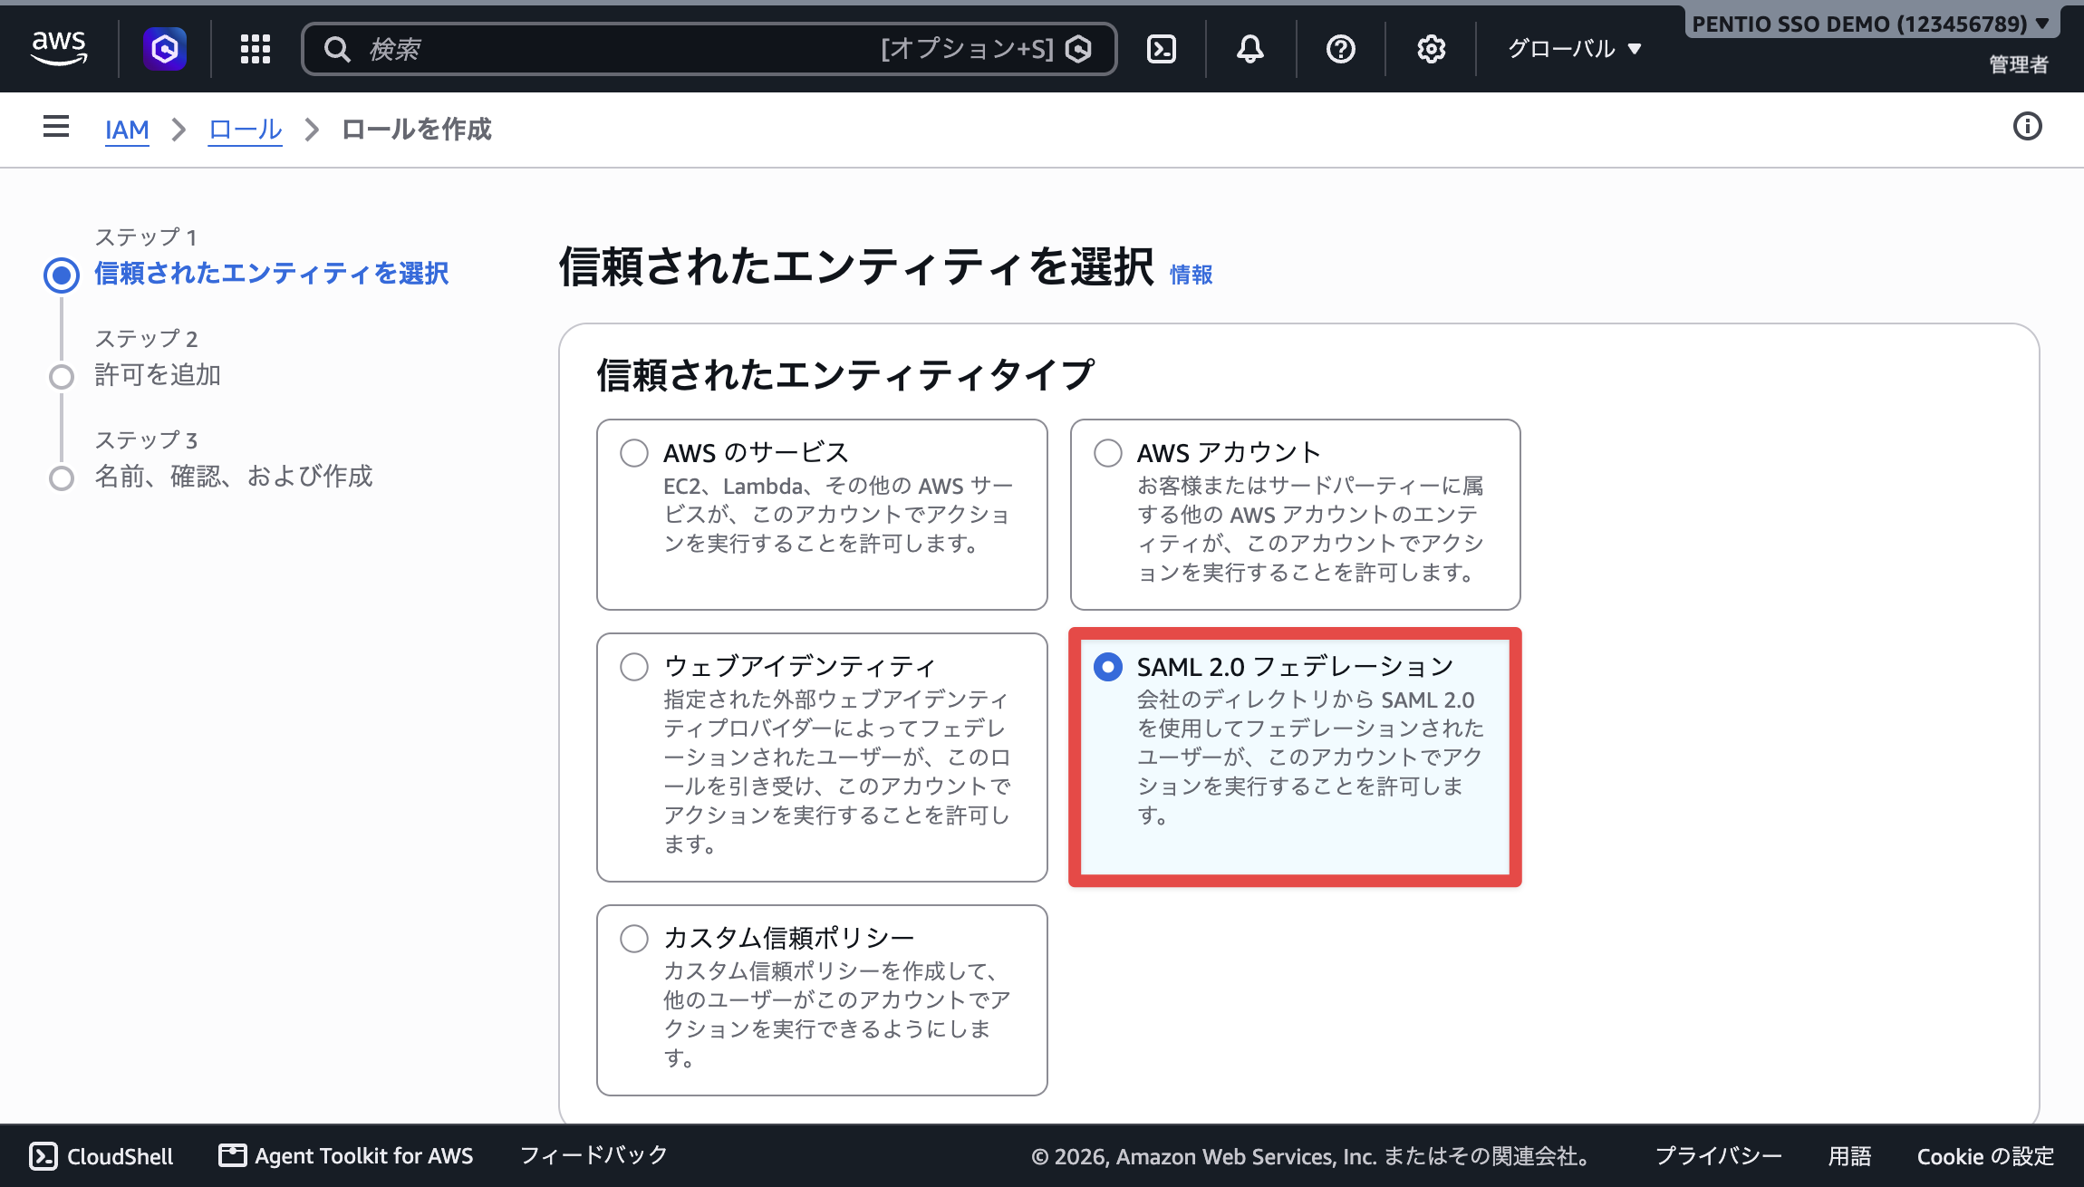Viewport: 2084px width, 1187px height.
Task: Open the notifications bell
Action: pyautogui.click(x=1250, y=49)
